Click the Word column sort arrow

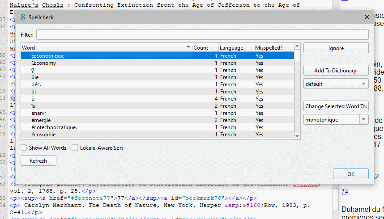coord(188,48)
